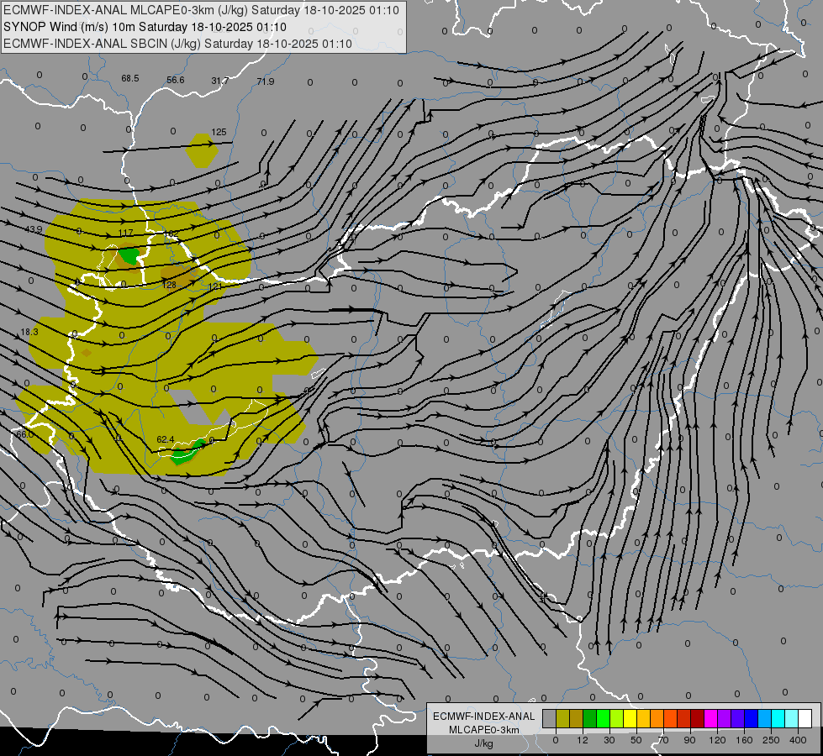Click the J/kg unit label in the legend
Viewport: 823px width, 756px height.
pos(483,743)
